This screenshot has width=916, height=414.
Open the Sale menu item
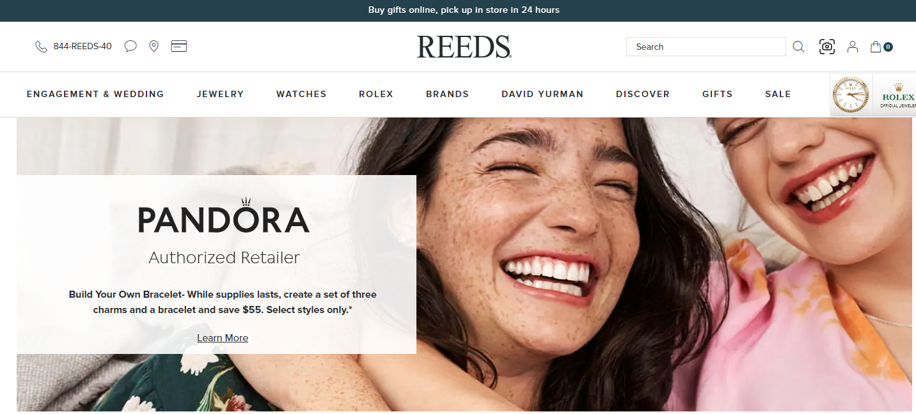pos(778,94)
